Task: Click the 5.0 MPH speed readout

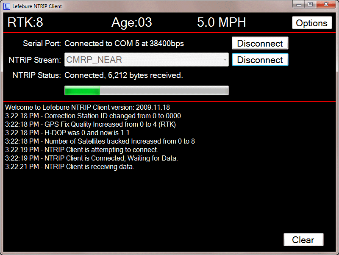Action: click(x=221, y=22)
